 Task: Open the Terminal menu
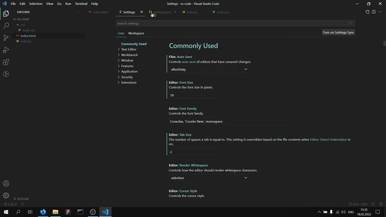coord(81,4)
